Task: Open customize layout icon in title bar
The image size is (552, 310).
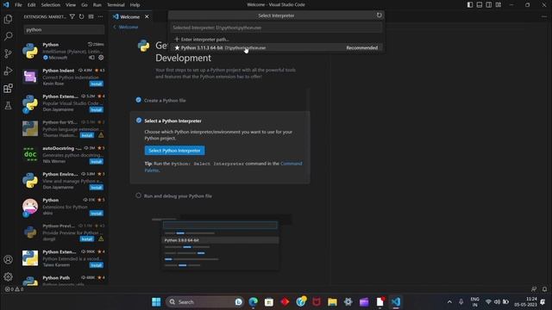Action: (x=499, y=4)
